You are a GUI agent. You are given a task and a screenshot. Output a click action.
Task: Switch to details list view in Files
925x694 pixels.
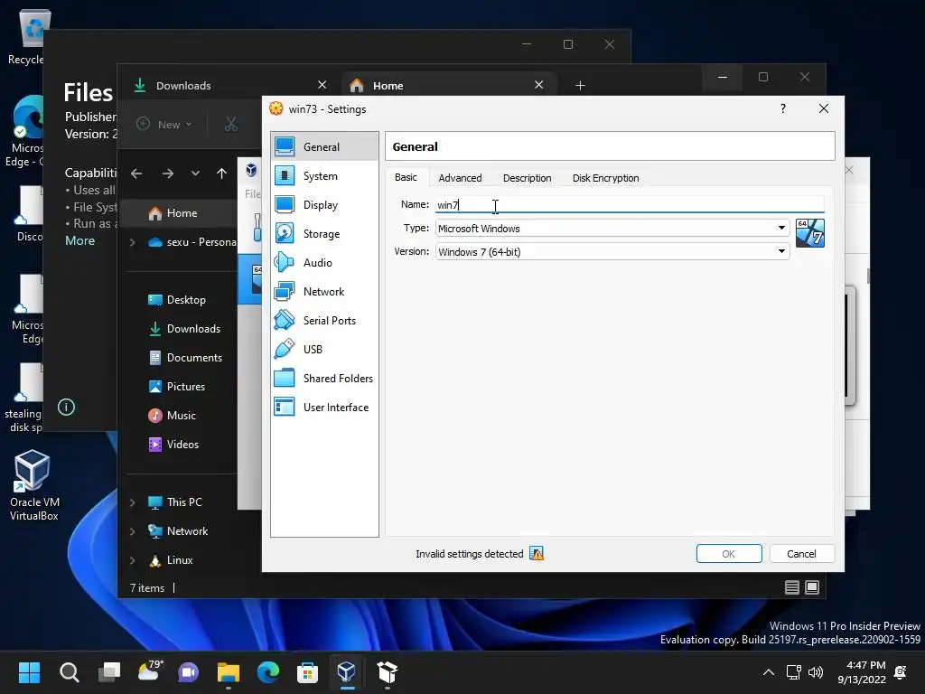pyautogui.click(x=792, y=587)
